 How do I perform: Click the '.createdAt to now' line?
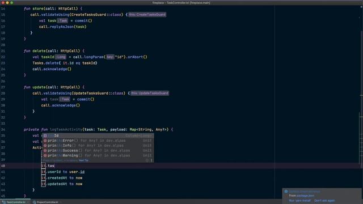point(65,178)
